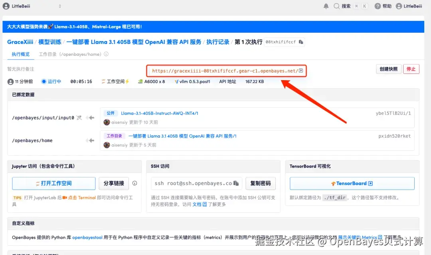Open the openbayestool link

click(x=87, y=237)
